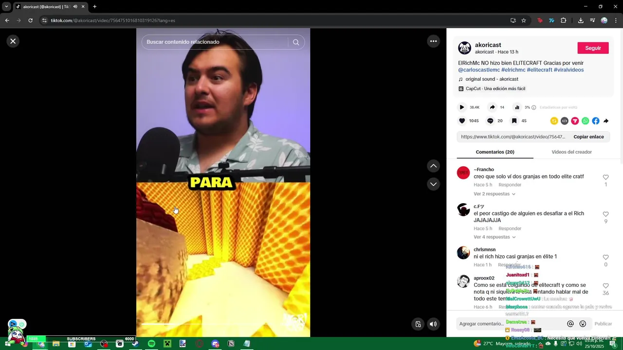Like the video with the heart icon
Viewport: 623px width, 350px height.
click(462, 121)
